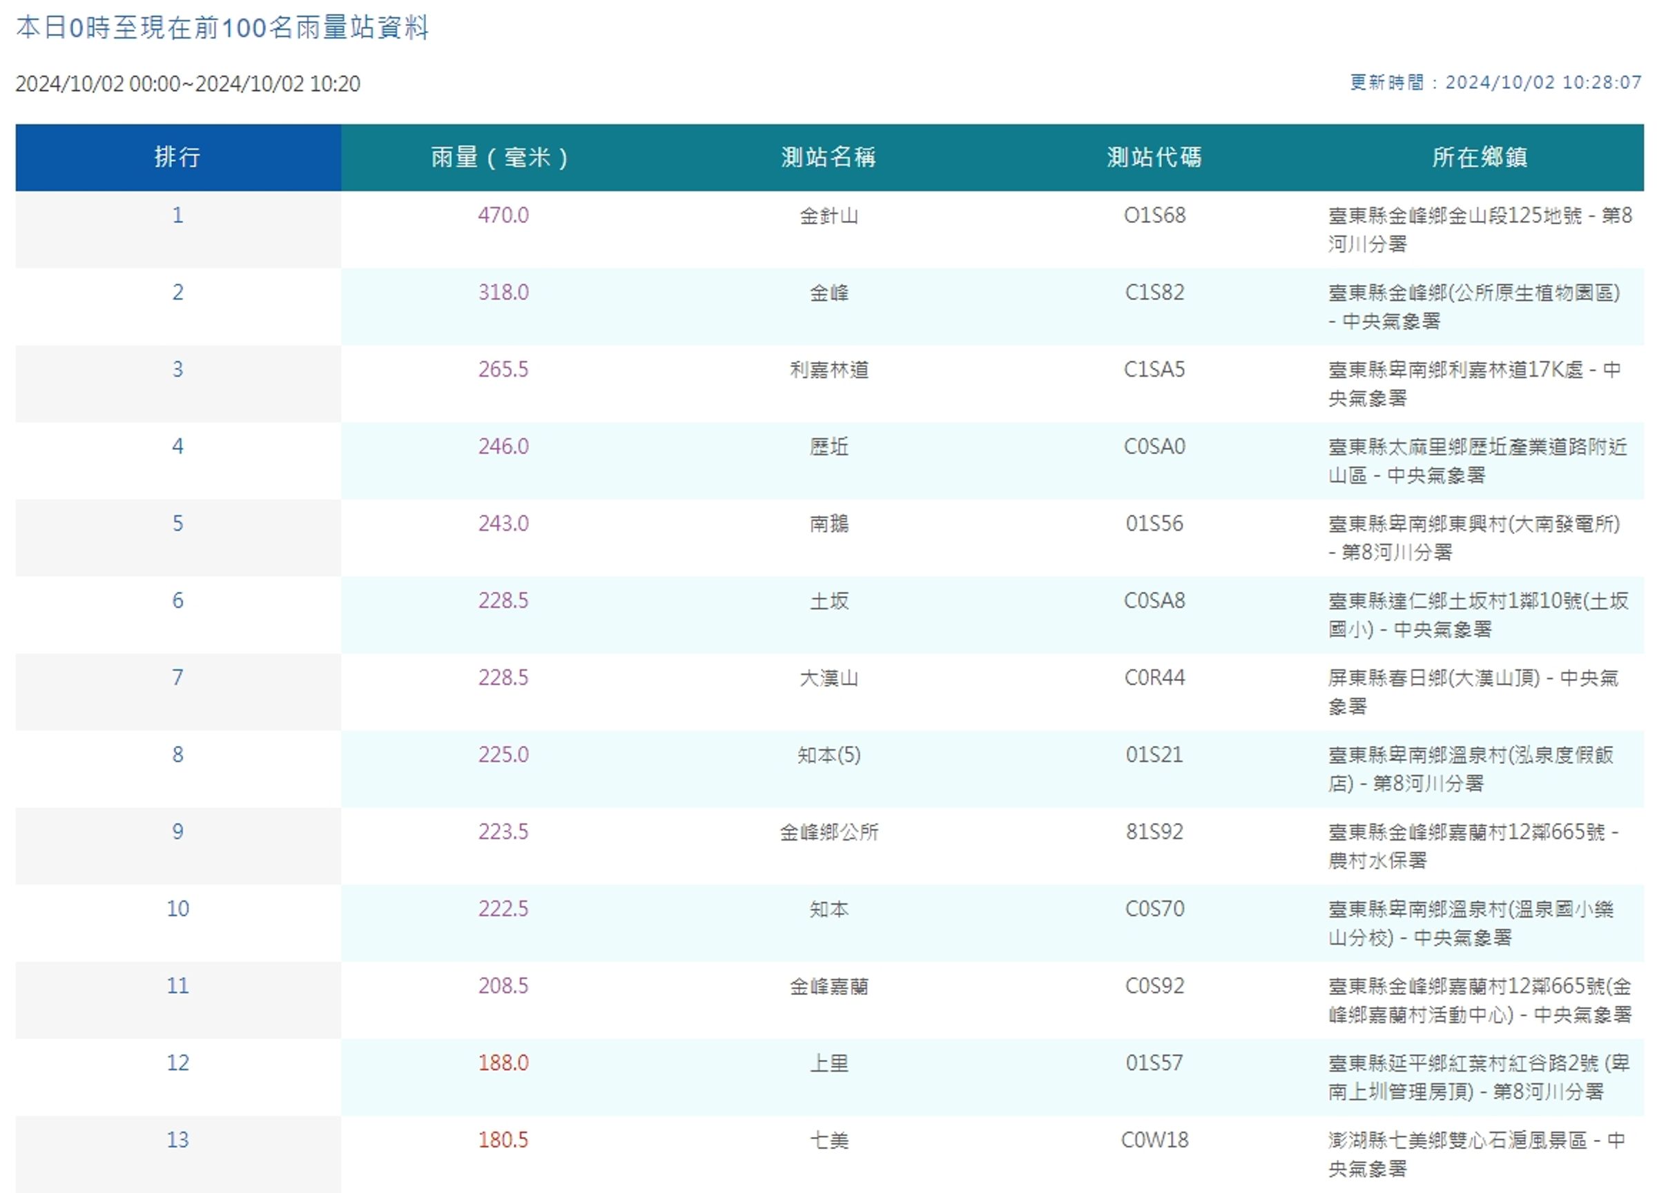Click station name 歷坵
Screen dimensions: 1657x1193
pyautogui.click(x=828, y=446)
